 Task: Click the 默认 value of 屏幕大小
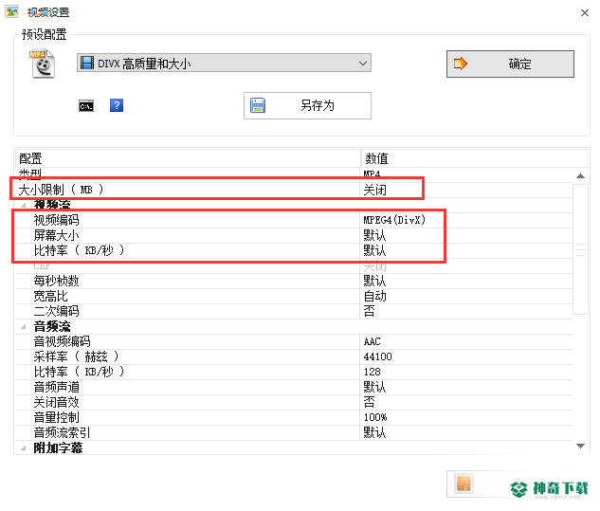click(x=375, y=235)
